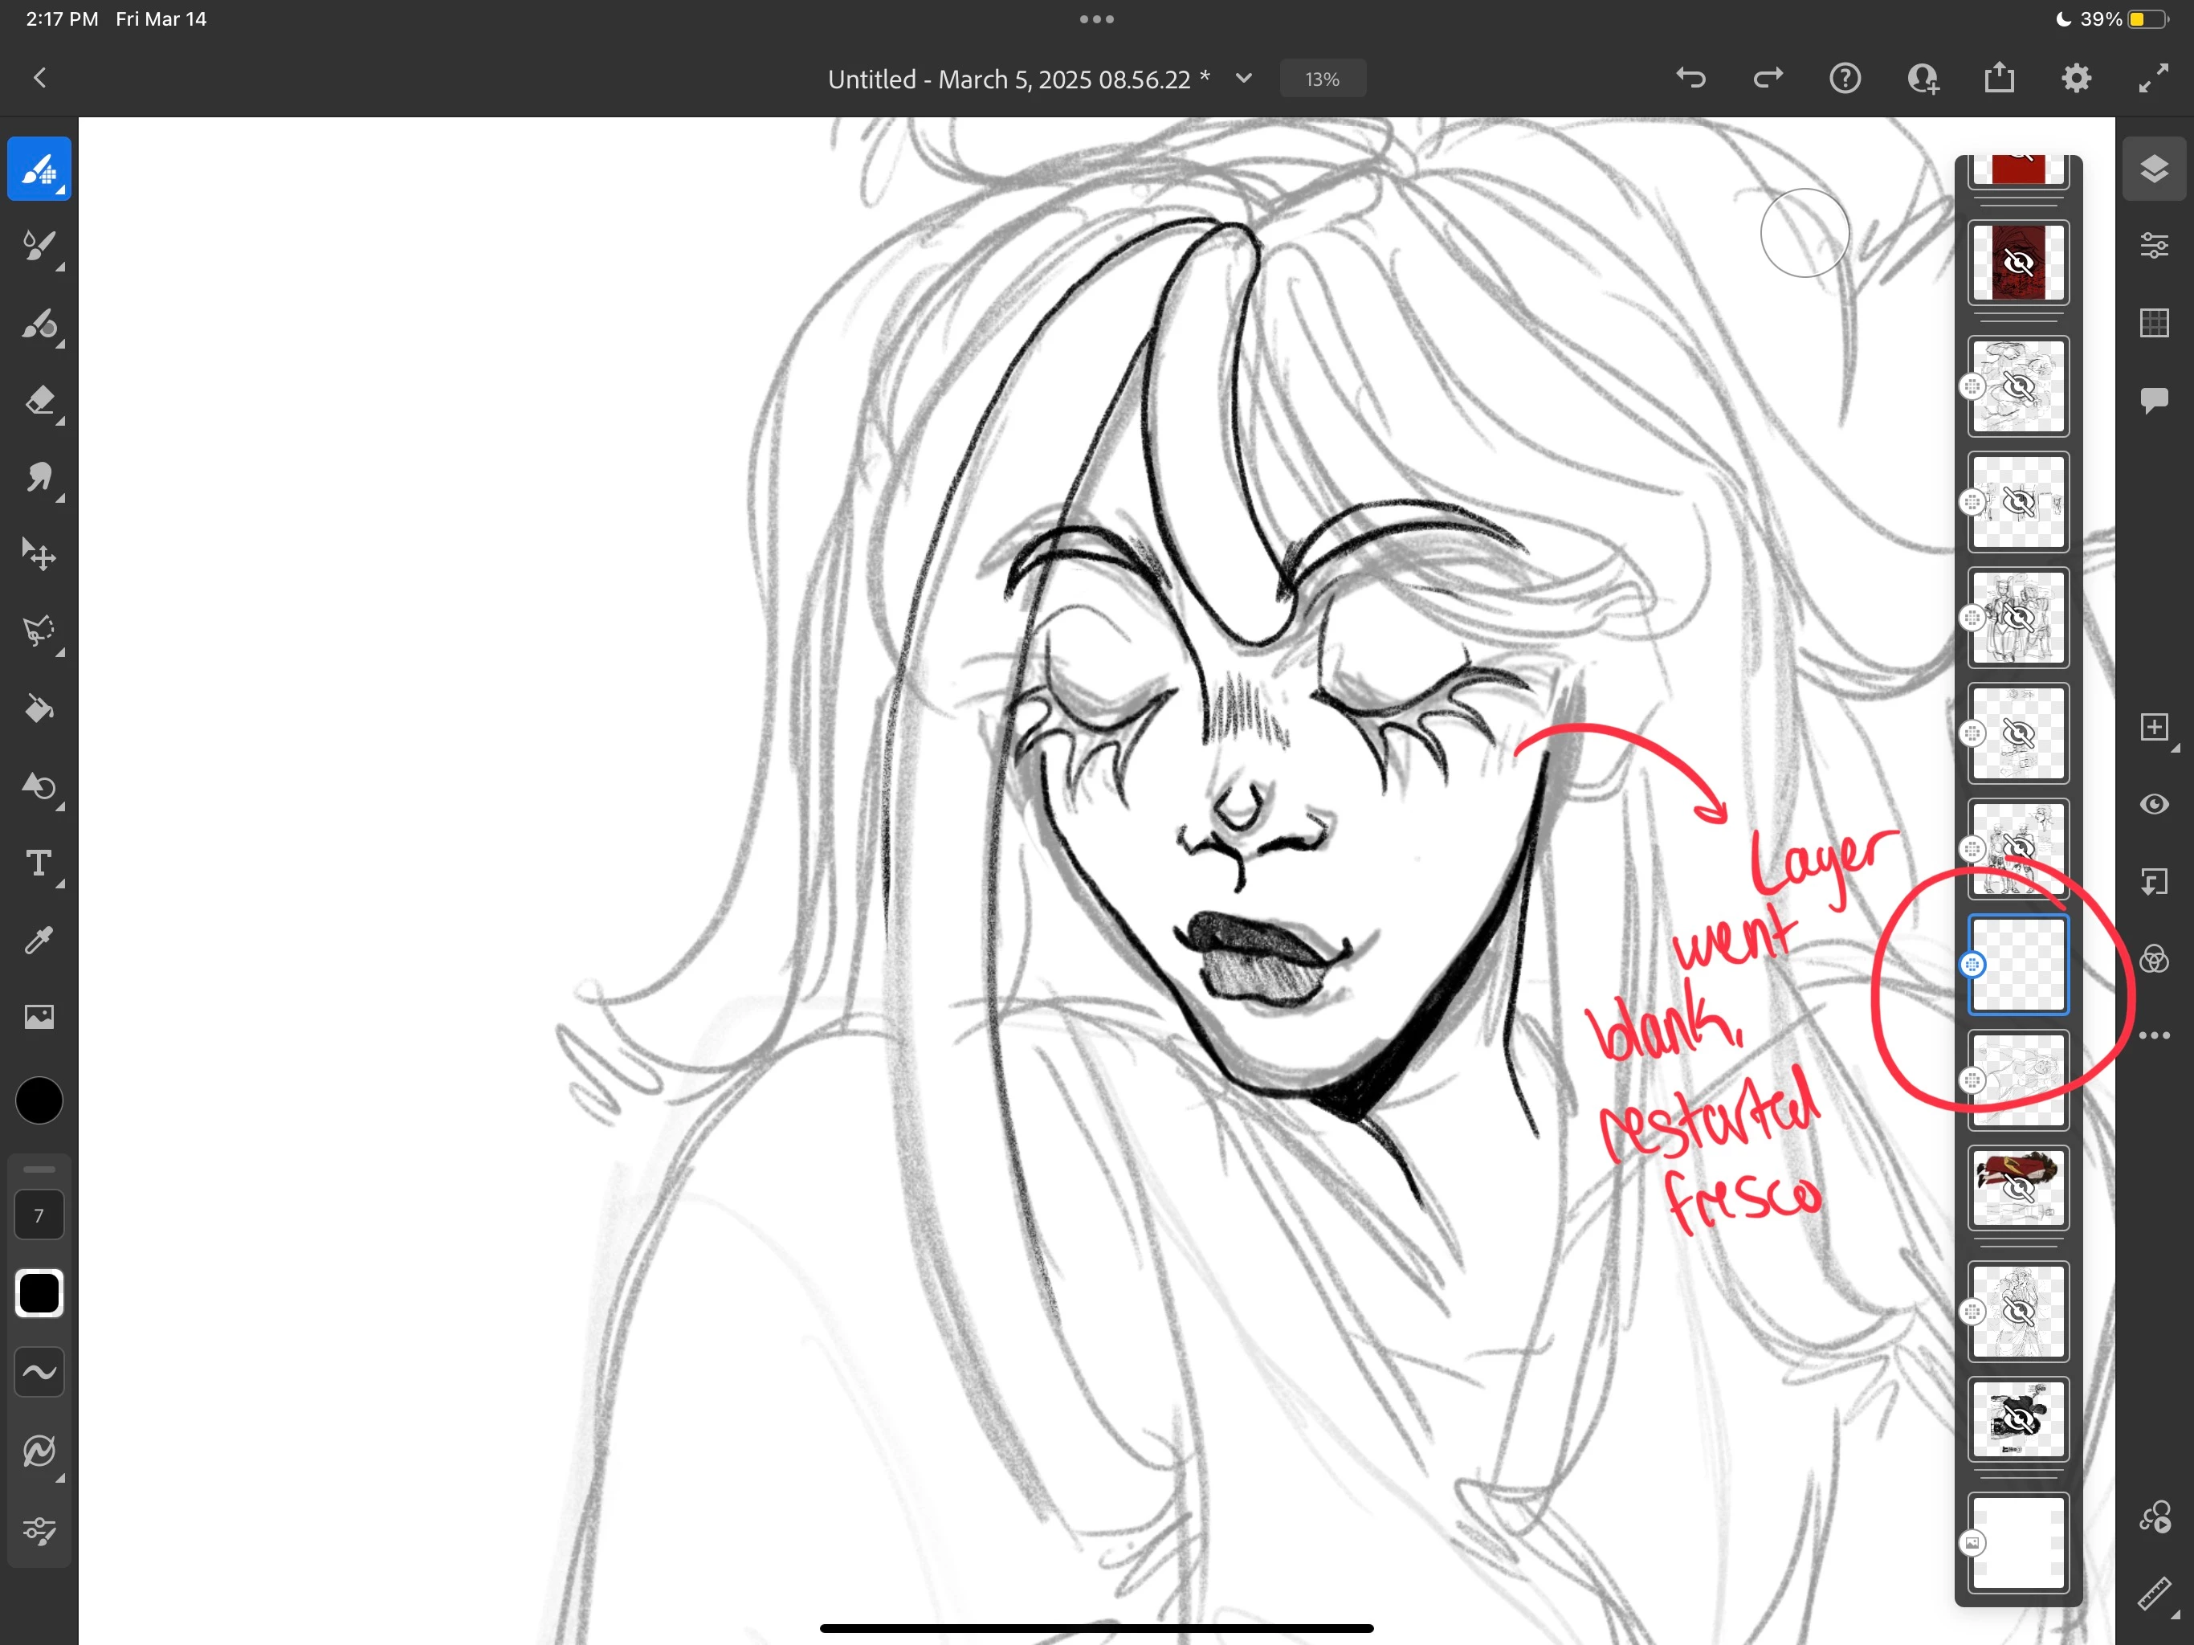Select the Transform move tool
This screenshot has width=2194, height=1645.
pyautogui.click(x=39, y=554)
